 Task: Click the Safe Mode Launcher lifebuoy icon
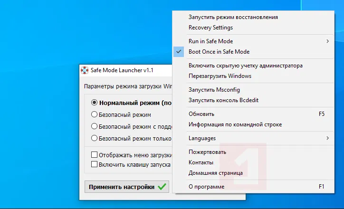tap(85, 71)
